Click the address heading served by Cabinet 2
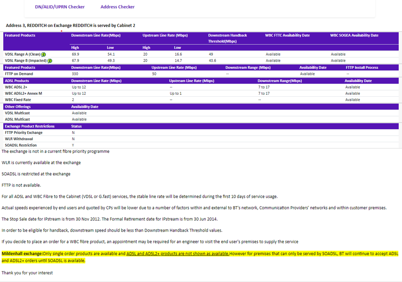This screenshot has height=282, width=402. [x=70, y=25]
